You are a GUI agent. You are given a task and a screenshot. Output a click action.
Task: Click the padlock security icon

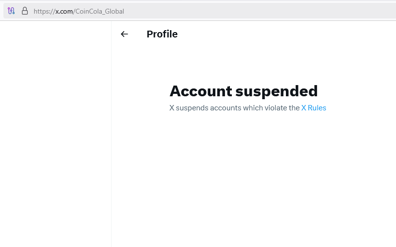pos(24,11)
